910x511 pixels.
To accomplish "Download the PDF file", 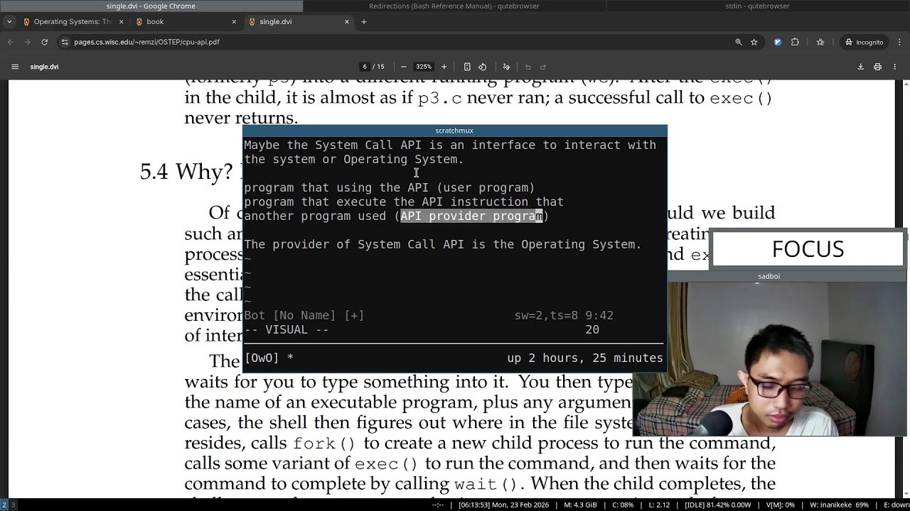I will [860, 67].
